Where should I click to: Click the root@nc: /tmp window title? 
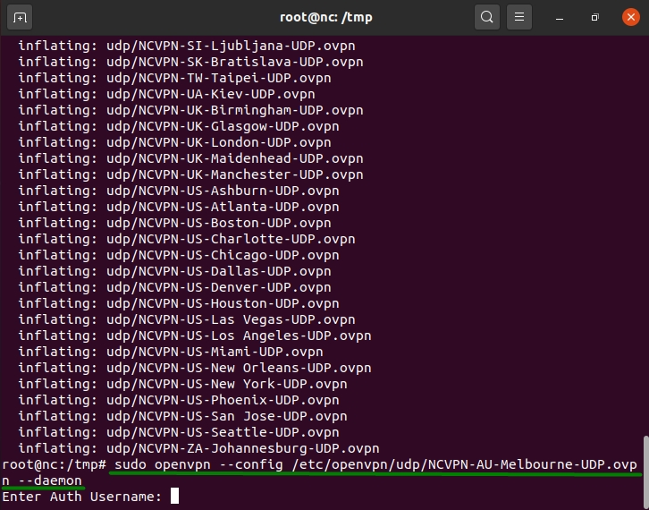pyautogui.click(x=326, y=17)
